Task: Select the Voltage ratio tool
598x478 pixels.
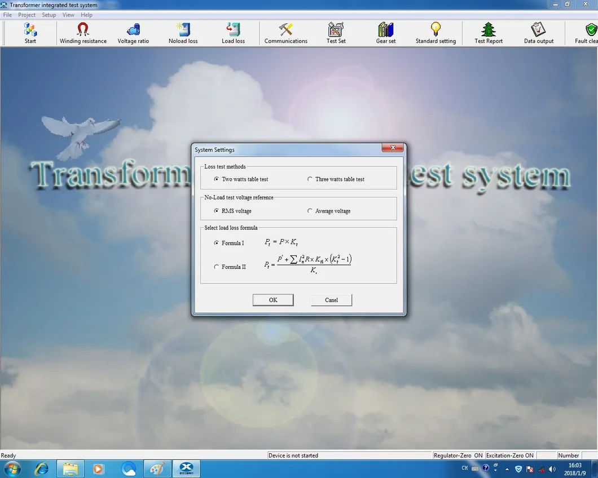Action: click(x=133, y=33)
